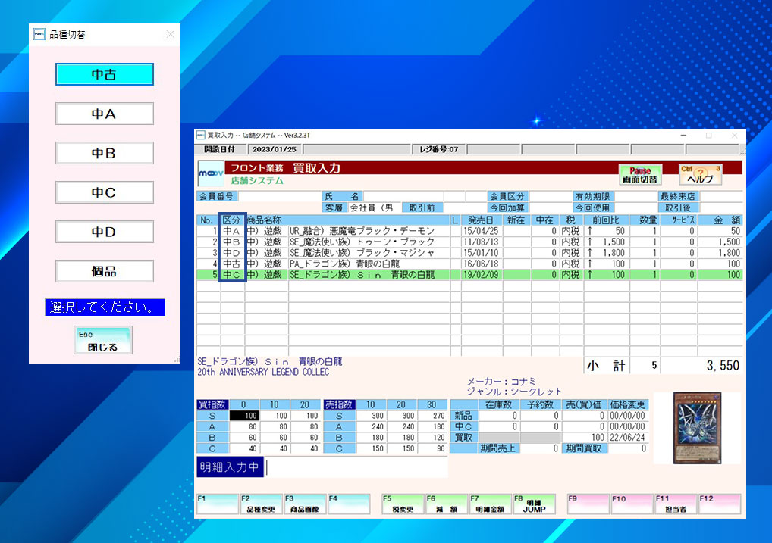Click the 区分 cell 中A in row 1
Screen dimensions: 772x543
pos(232,231)
